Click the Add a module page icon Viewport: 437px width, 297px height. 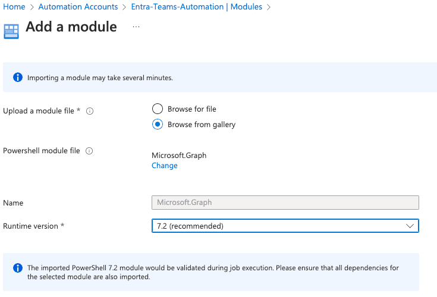point(11,31)
